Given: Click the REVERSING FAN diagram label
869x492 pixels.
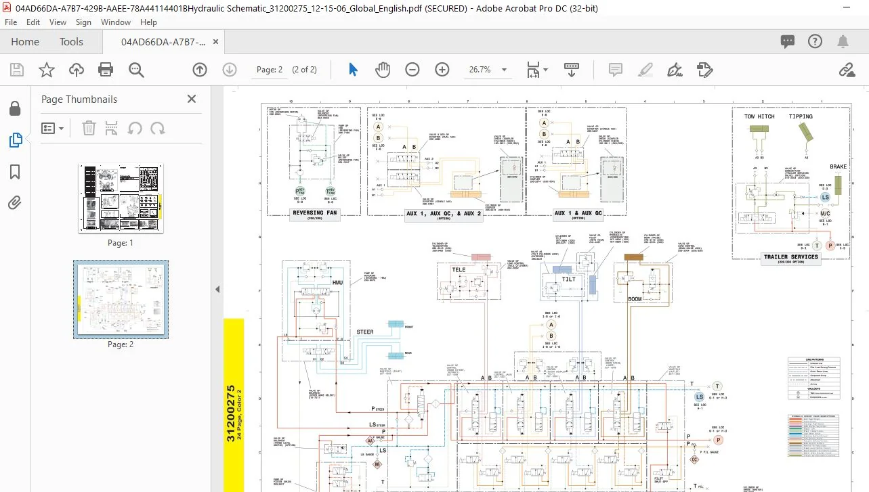Looking at the screenshot, I should (x=314, y=213).
